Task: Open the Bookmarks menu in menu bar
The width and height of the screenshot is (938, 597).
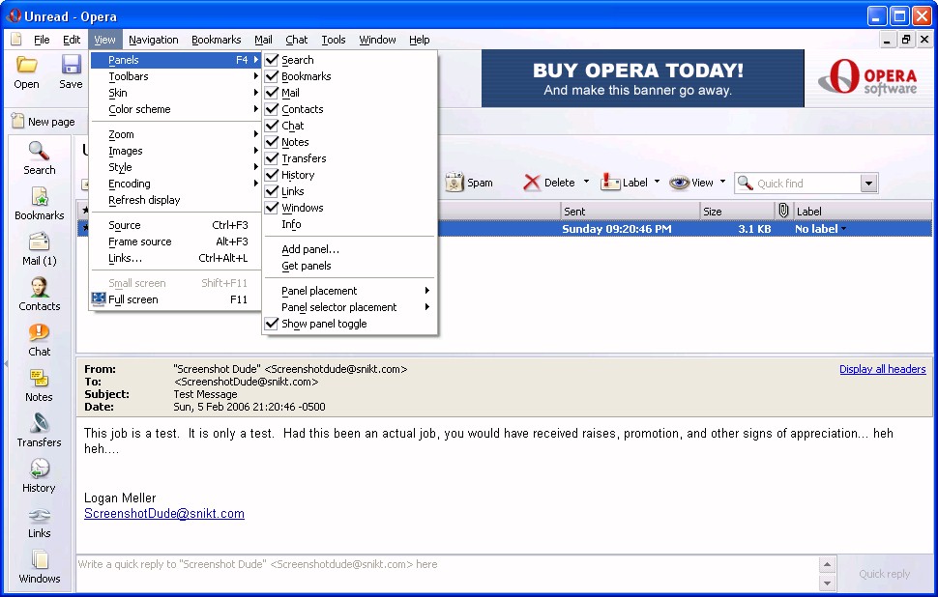Action: 216,40
